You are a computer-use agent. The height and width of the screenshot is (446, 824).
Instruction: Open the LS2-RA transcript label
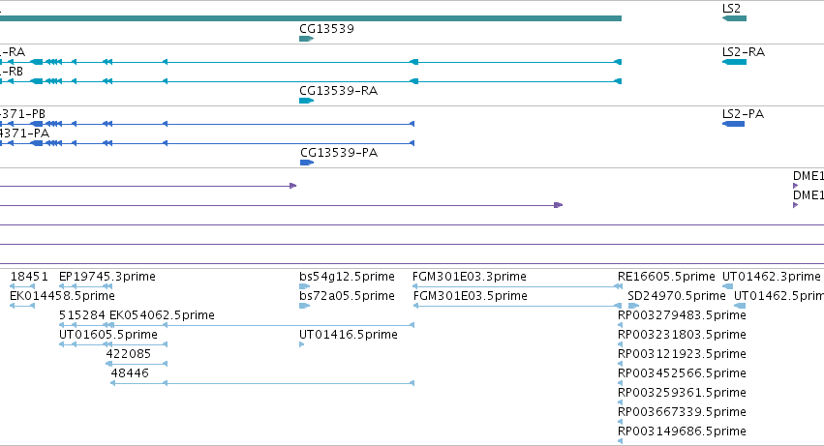tap(743, 52)
